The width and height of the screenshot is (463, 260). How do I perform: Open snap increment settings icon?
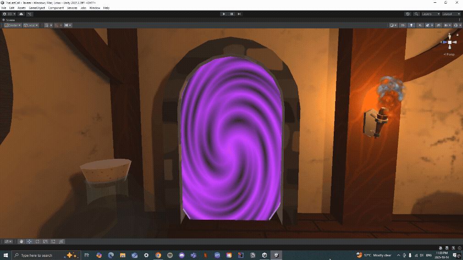click(x=66, y=25)
